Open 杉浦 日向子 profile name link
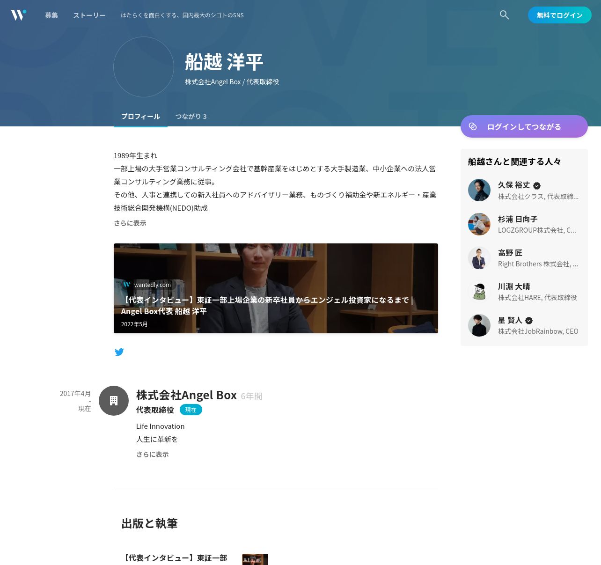 518,219
